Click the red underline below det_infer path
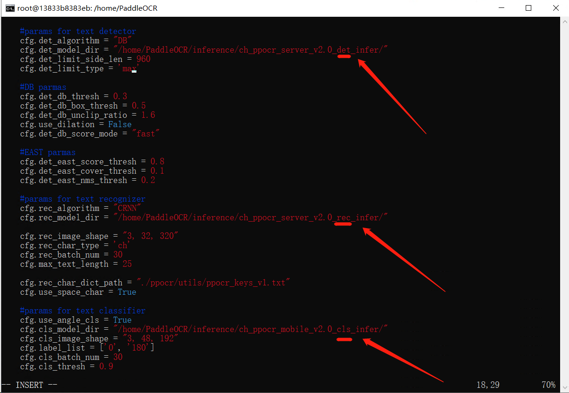 point(344,56)
